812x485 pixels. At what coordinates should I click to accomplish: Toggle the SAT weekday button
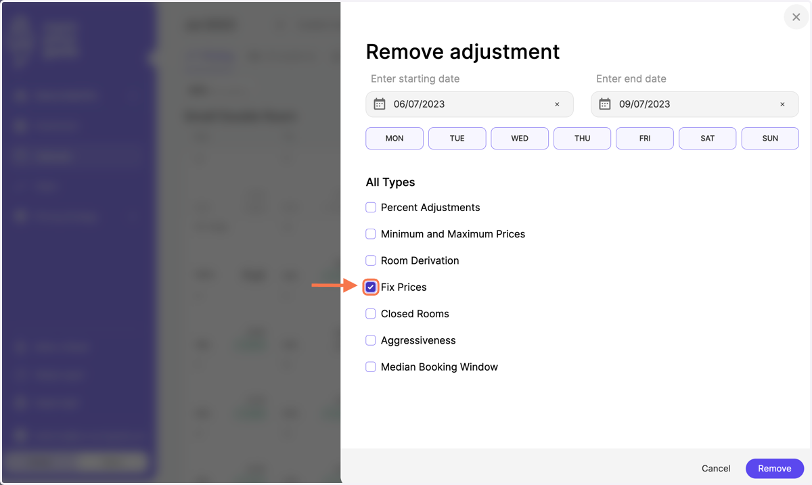707,138
